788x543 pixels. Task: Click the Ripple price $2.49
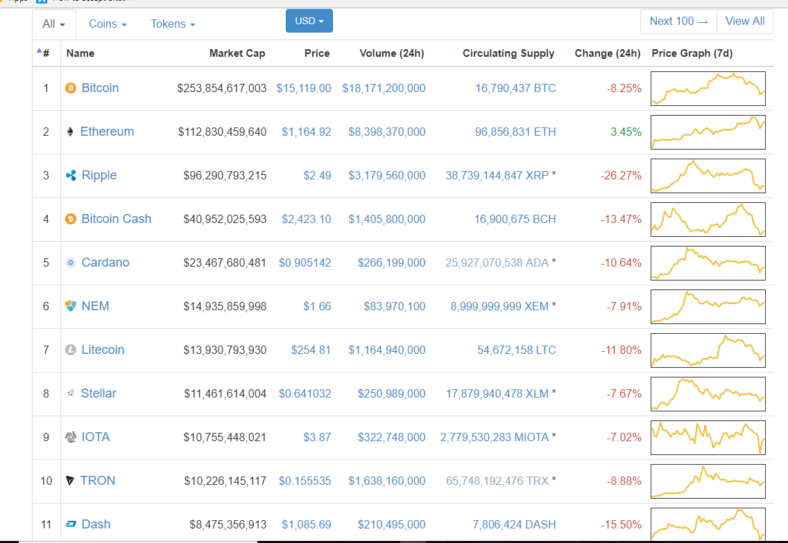tap(317, 176)
